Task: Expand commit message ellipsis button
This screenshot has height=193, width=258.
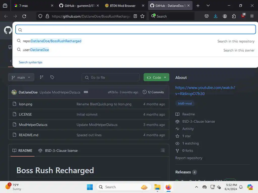Action: 86,92
